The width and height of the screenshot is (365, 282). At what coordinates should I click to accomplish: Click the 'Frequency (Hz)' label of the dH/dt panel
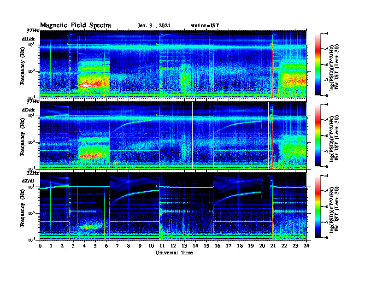[22, 66]
